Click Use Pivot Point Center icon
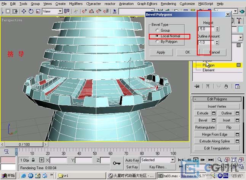Viewport: 246px width, 180px height. point(67,11)
